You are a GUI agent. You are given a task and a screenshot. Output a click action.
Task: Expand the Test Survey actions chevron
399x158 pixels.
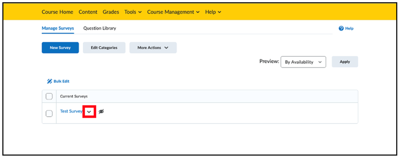click(x=89, y=112)
